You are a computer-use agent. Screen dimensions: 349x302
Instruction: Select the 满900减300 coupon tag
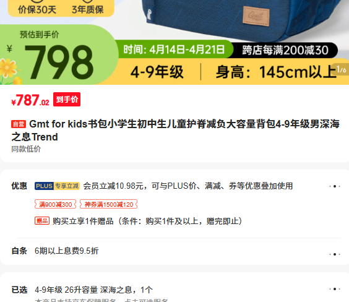[x=56, y=204]
